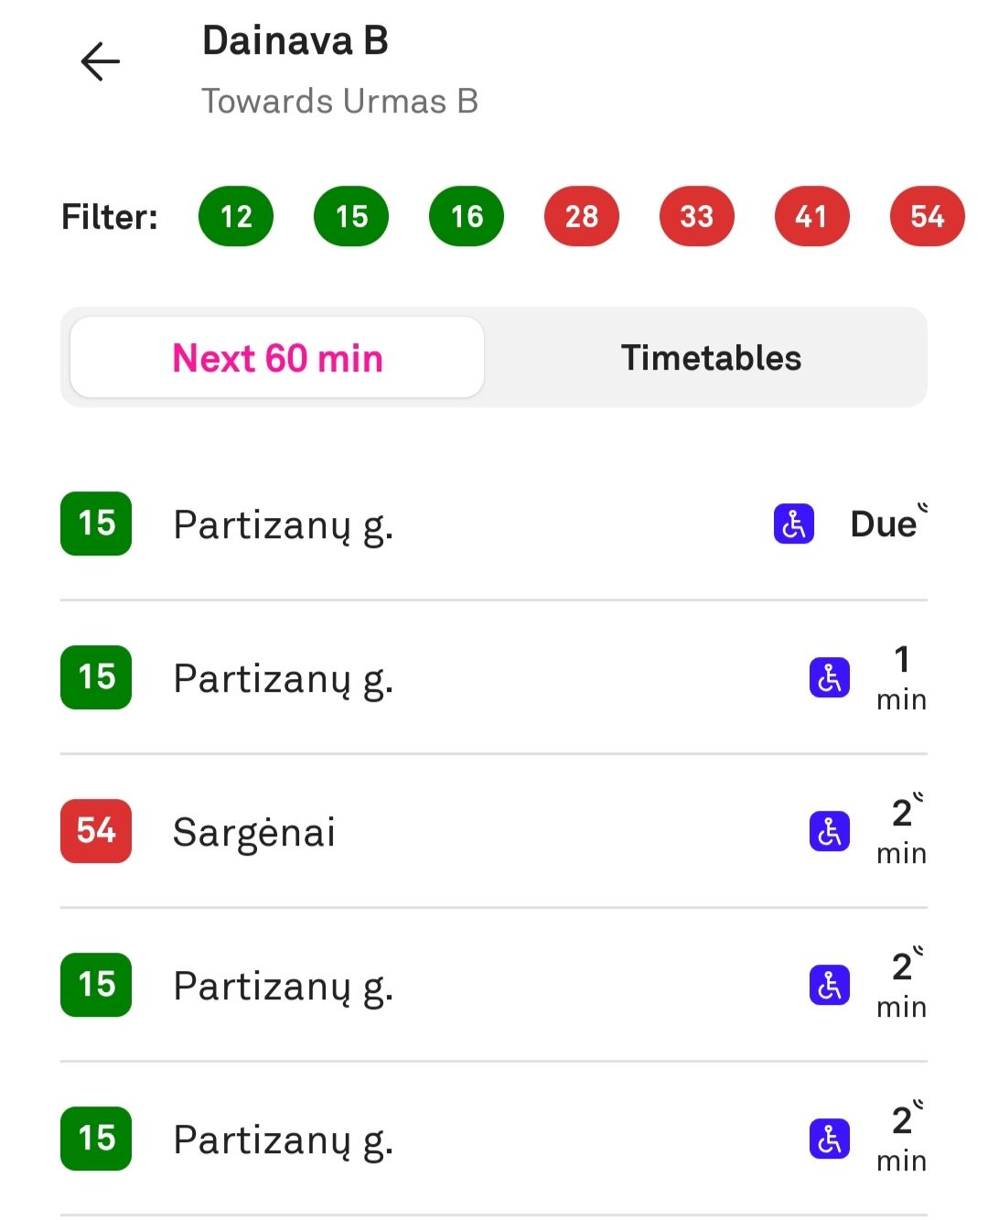This screenshot has width=988, height=1220.
Task: Toggle route 15 filter chip
Action: (351, 217)
